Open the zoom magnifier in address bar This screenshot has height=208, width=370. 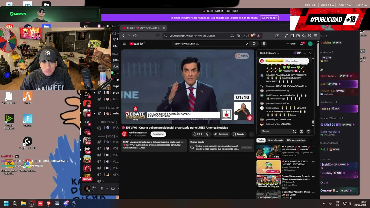pos(238,36)
